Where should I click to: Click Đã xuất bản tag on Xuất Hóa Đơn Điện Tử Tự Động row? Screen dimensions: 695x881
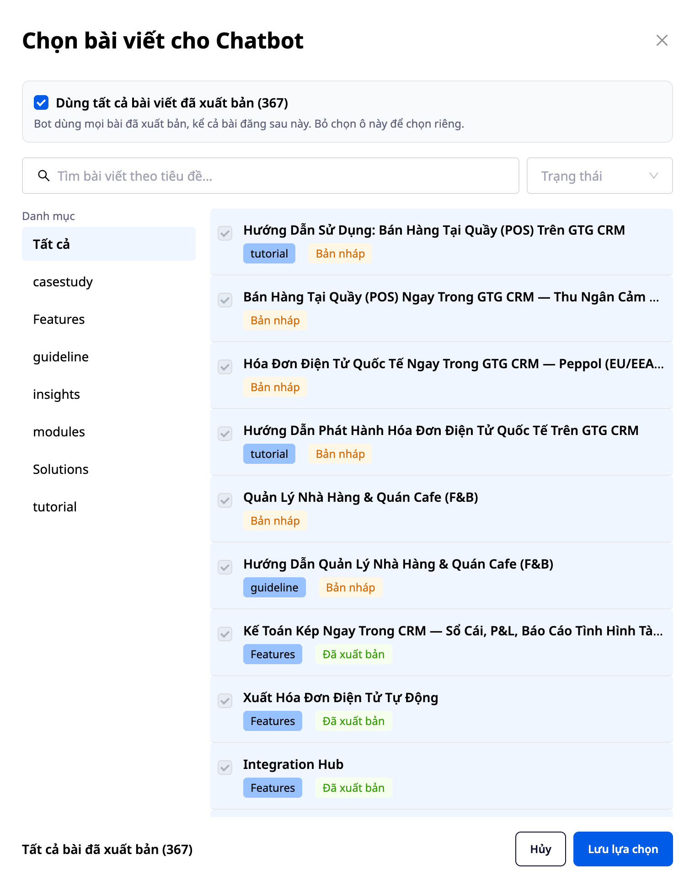[x=353, y=721]
